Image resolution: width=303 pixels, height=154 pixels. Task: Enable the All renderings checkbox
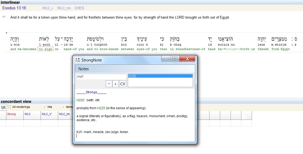point(10,107)
